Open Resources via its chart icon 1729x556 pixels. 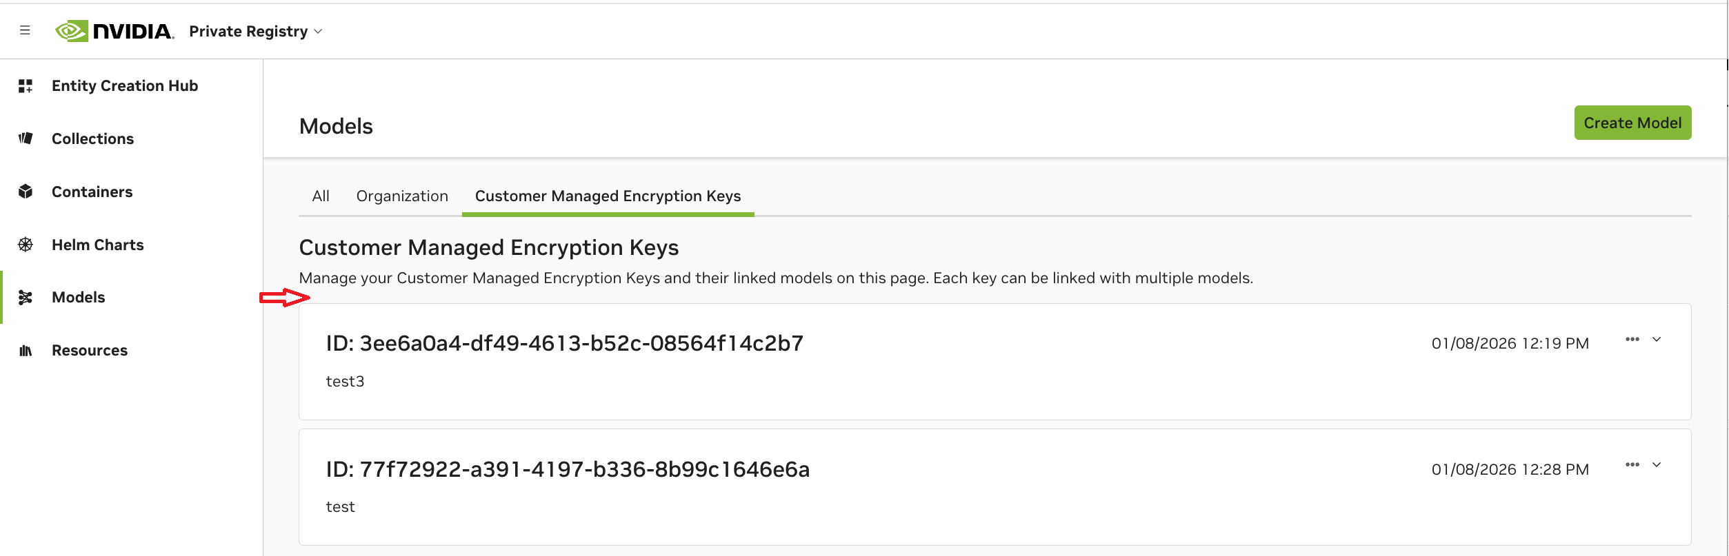(x=26, y=350)
